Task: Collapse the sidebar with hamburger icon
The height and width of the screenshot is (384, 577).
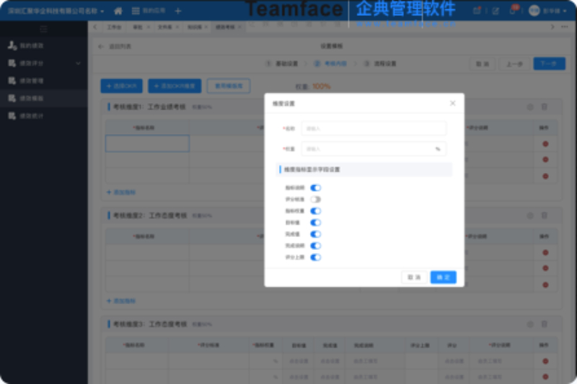Action: coord(43,29)
